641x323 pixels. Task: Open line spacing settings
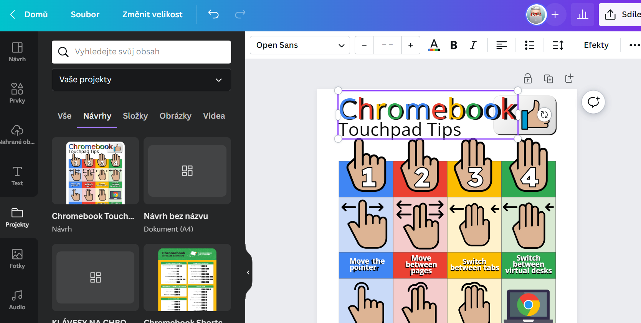pos(558,45)
